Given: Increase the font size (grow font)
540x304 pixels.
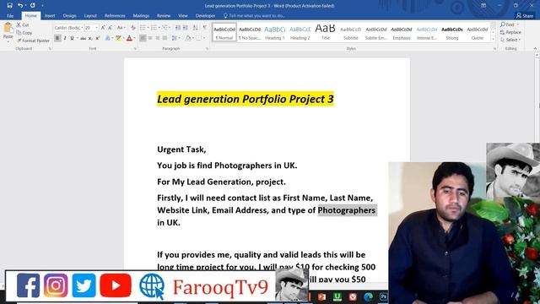Looking at the screenshot, I should tap(103, 28).
